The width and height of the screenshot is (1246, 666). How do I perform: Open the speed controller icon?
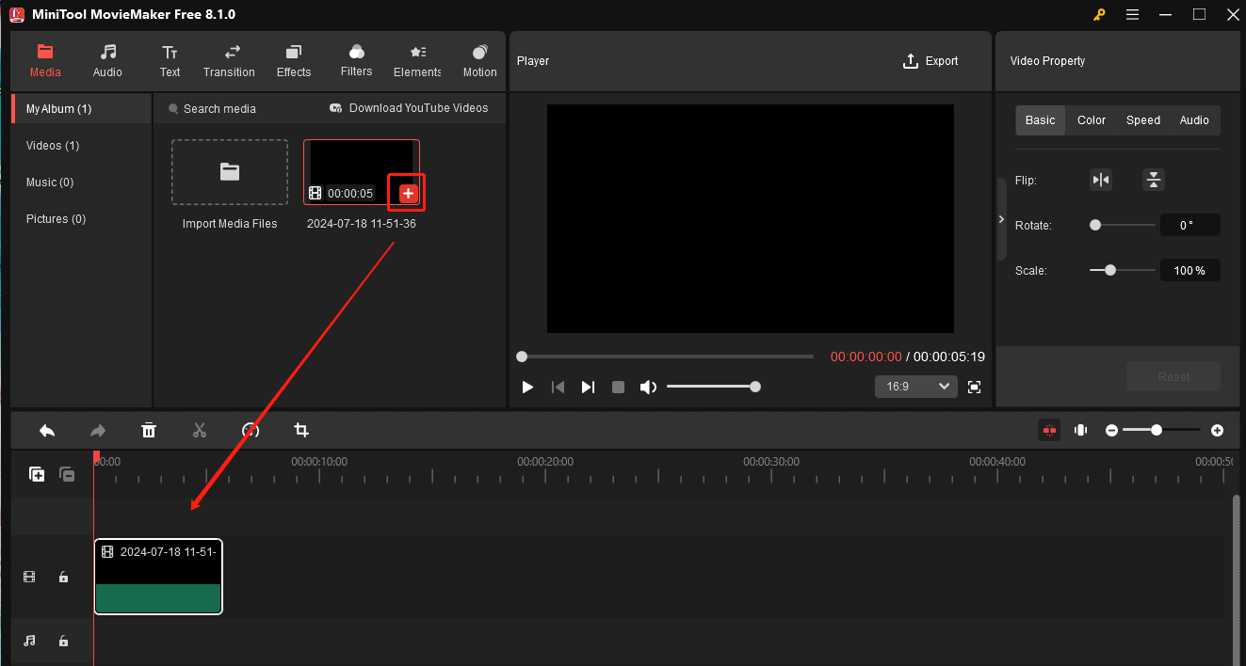251,430
